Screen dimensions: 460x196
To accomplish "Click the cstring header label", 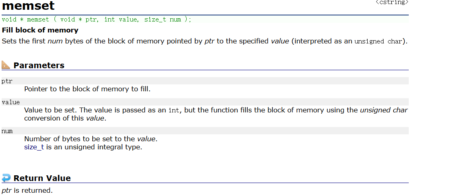I will tap(392, 2).
